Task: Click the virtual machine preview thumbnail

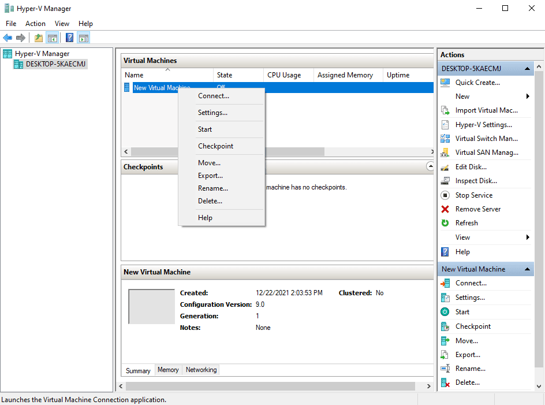Action: [x=151, y=307]
